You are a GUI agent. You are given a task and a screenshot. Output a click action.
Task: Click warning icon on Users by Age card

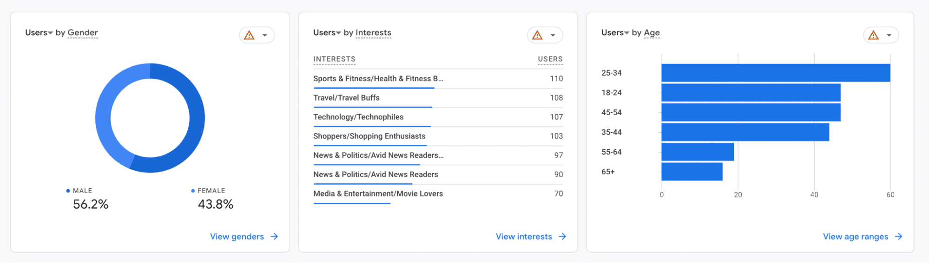(874, 35)
